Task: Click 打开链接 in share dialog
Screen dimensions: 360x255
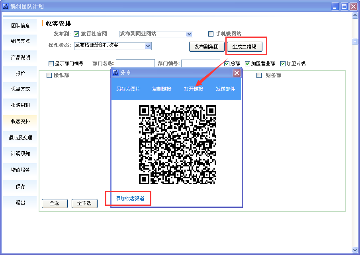Action: point(193,89)
